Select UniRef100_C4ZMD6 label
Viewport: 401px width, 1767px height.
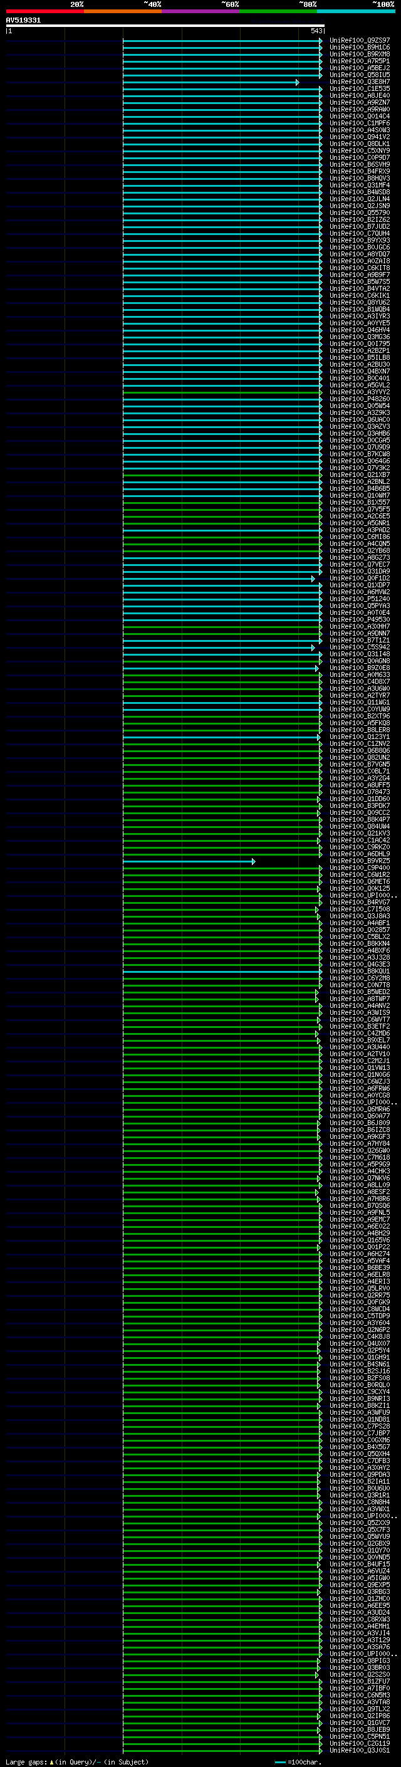tap(359, 1034)
